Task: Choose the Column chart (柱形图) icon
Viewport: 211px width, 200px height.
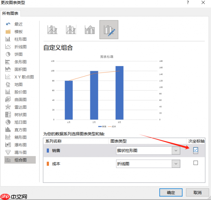Action: pos(8,39)
